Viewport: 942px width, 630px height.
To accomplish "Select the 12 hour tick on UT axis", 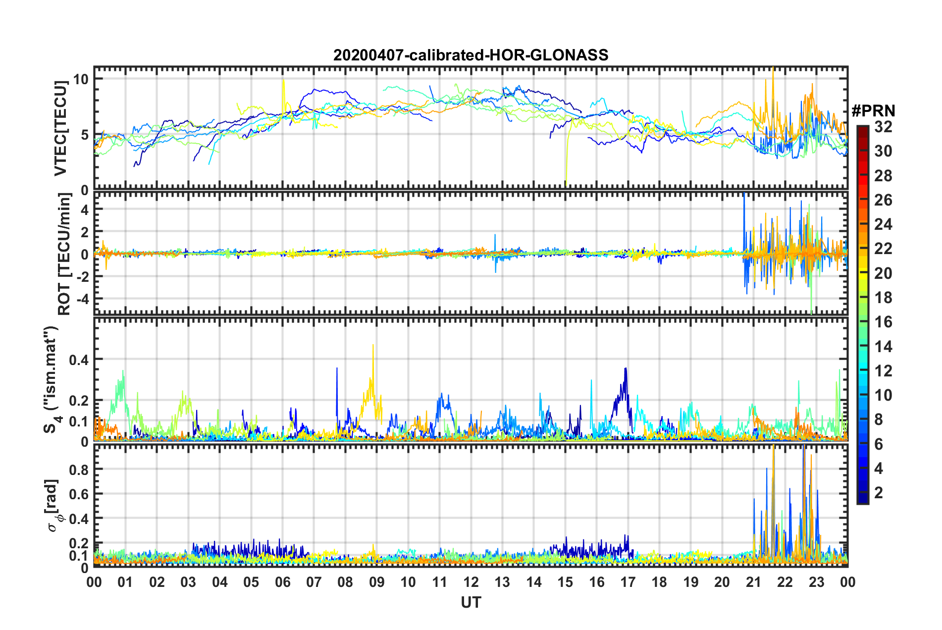I will coord(471,582).
